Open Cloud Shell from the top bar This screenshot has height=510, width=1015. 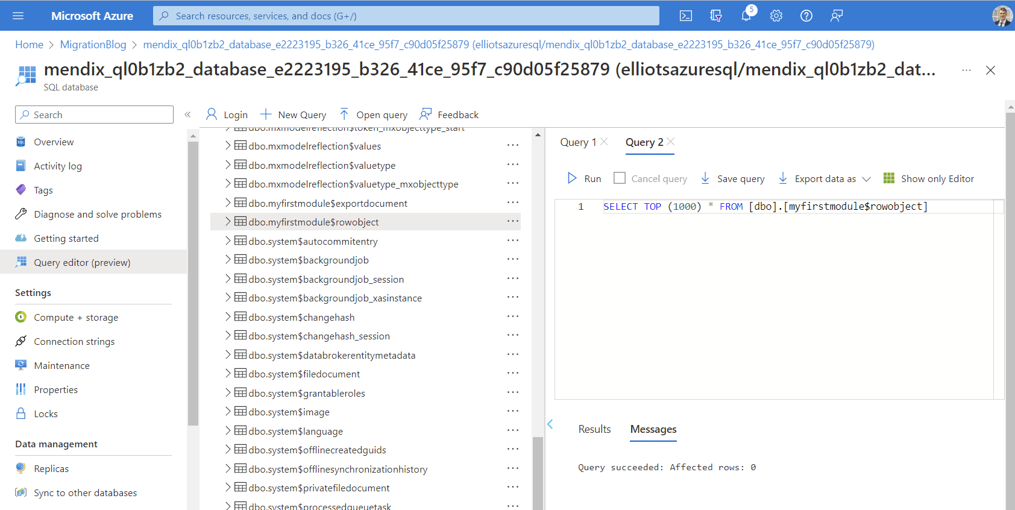coord(686,16)
